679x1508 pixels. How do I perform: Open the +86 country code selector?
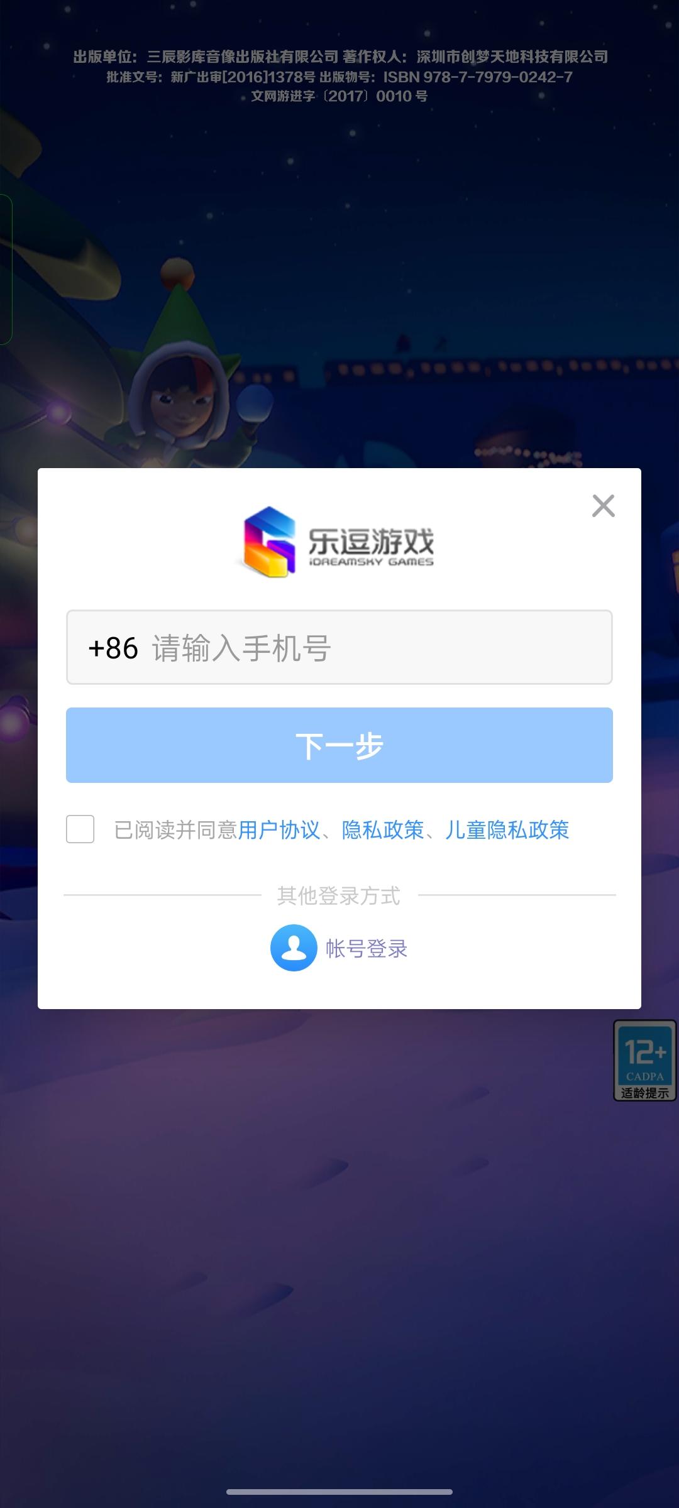113,648
